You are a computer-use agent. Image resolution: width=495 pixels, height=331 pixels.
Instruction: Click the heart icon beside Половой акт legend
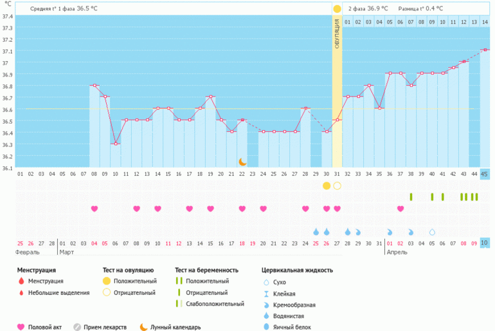pos(21,327)
